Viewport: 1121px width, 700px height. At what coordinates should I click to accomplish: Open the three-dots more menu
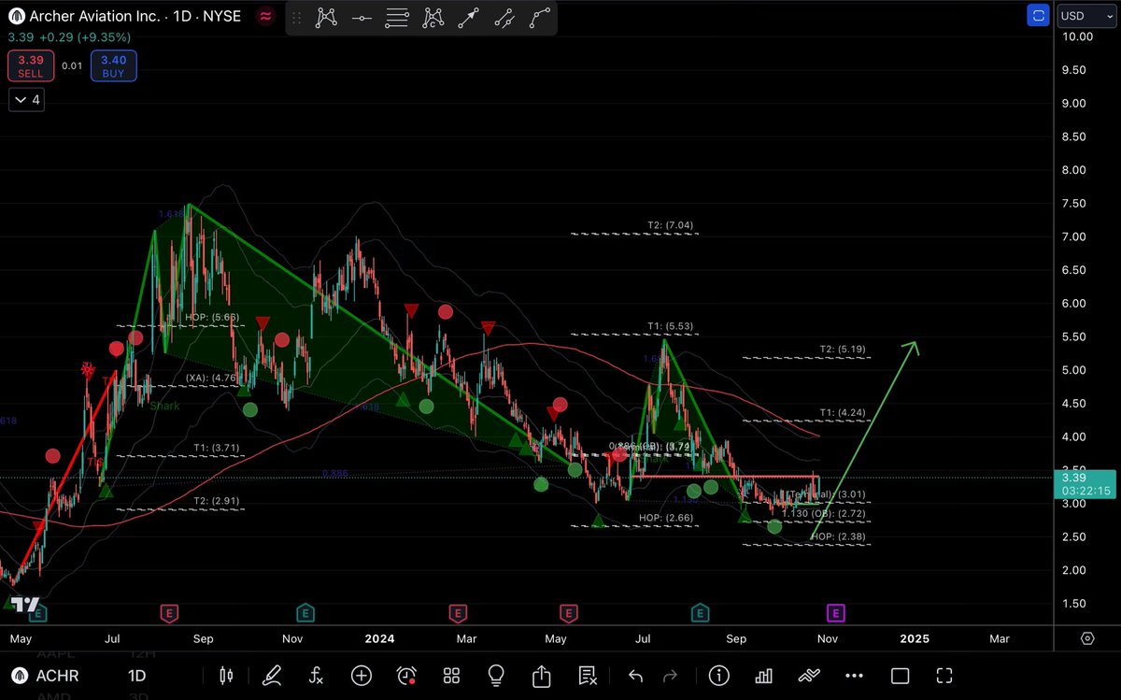[854, 675]
